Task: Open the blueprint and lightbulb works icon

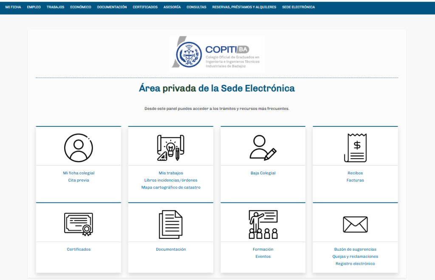Action: click(171, 148)
